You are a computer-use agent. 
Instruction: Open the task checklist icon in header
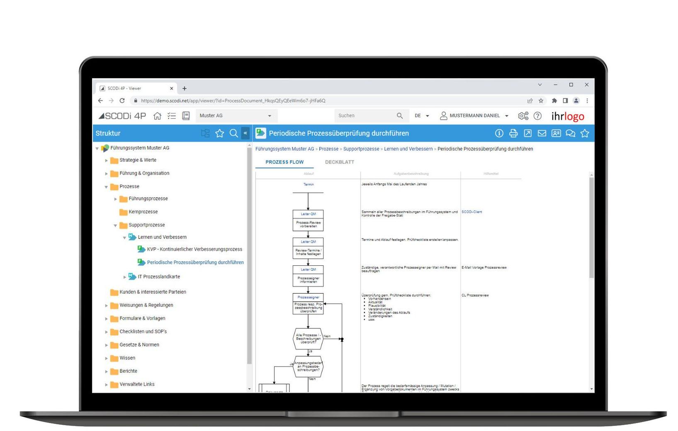click(x=172, y=116)
